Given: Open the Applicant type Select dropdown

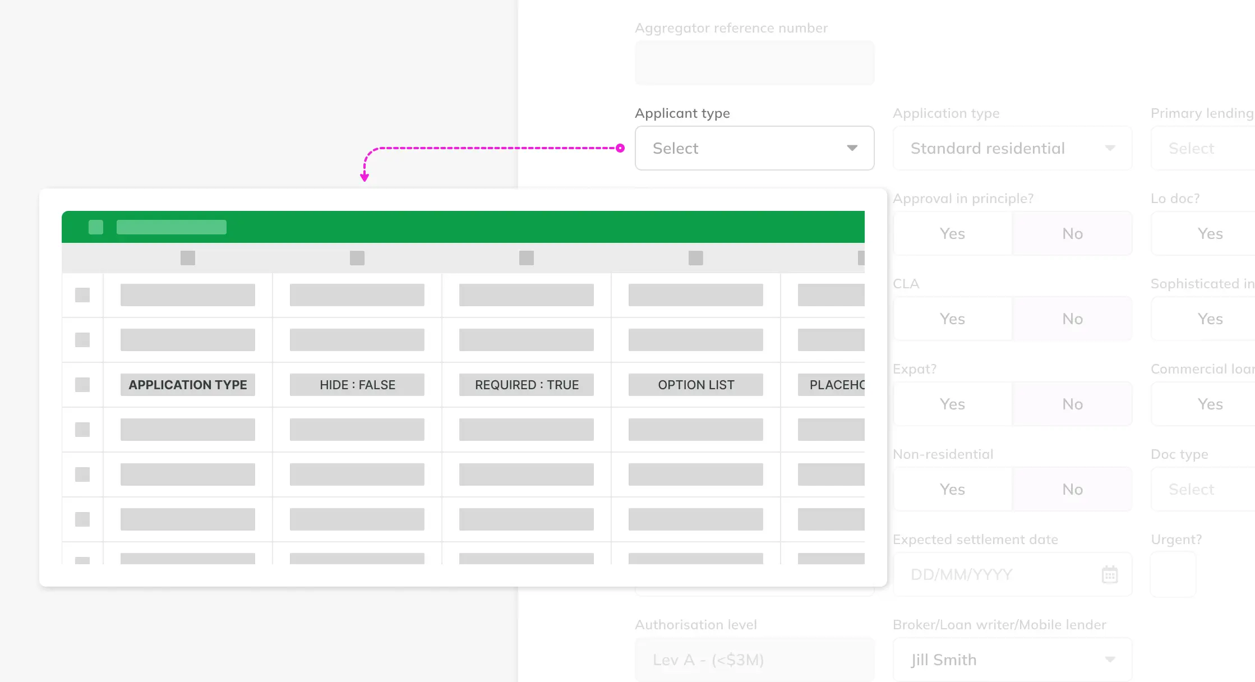Looking at the screenshot, I should [754, 148].
